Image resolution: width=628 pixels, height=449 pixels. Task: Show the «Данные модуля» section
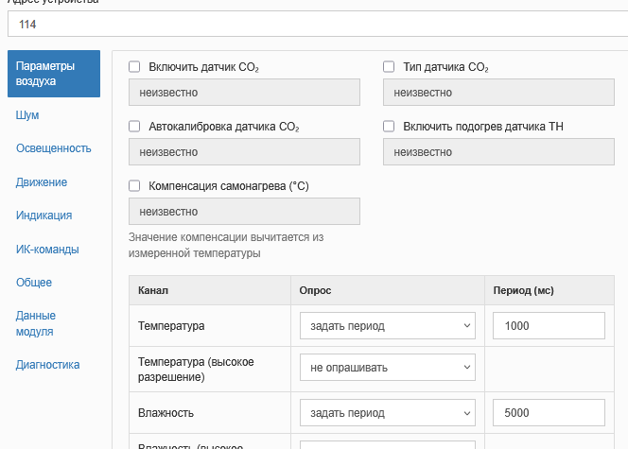(36, 323)
